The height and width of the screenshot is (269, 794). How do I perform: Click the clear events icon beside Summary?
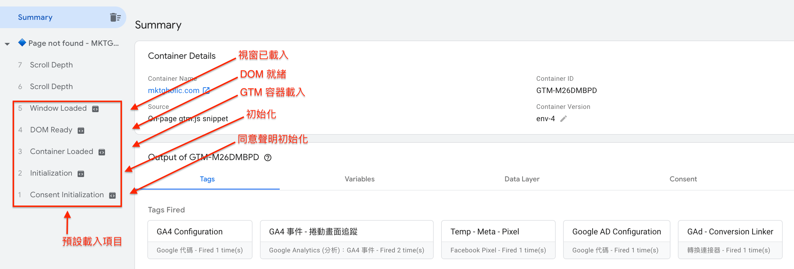pyautogui.click(x=115, y=17)
